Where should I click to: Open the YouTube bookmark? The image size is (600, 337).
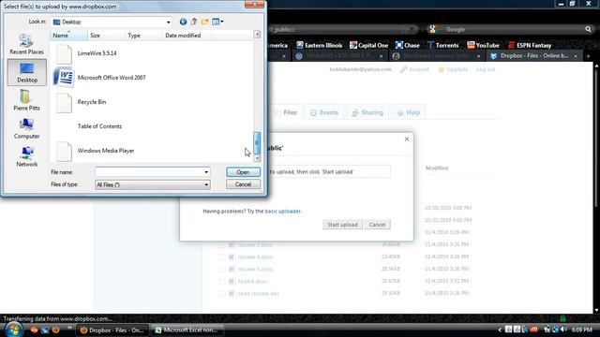[483, 45]
